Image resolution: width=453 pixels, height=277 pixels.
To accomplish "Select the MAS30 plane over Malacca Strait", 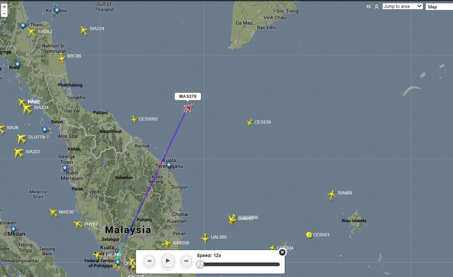I will [x=53, y=213].
